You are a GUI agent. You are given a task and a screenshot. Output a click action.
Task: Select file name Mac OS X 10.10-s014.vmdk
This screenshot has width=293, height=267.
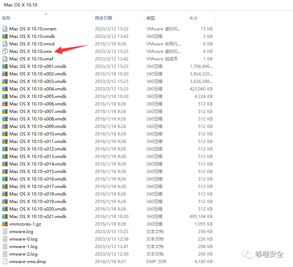pyautogui.click(x=38, y=164)
